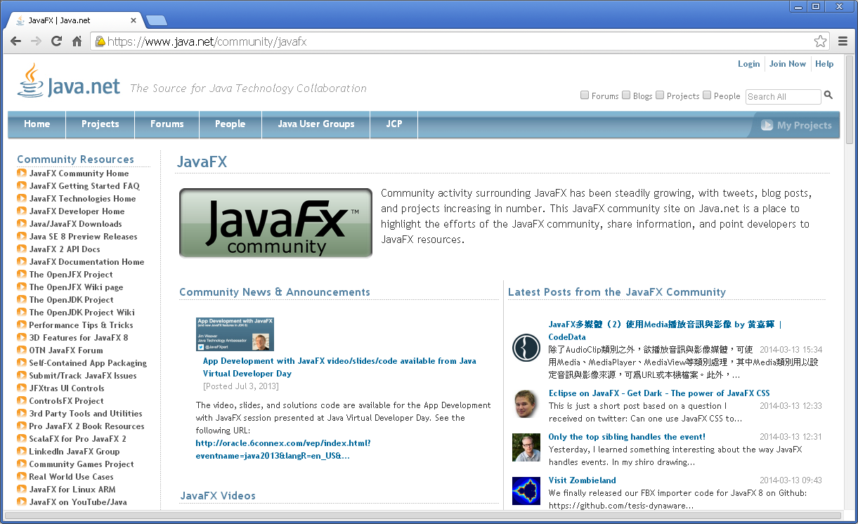Open the Performance Tips & Tricks link
This screenshot has height=524, width=858.
pyautogui.click(x=81, y=325)
